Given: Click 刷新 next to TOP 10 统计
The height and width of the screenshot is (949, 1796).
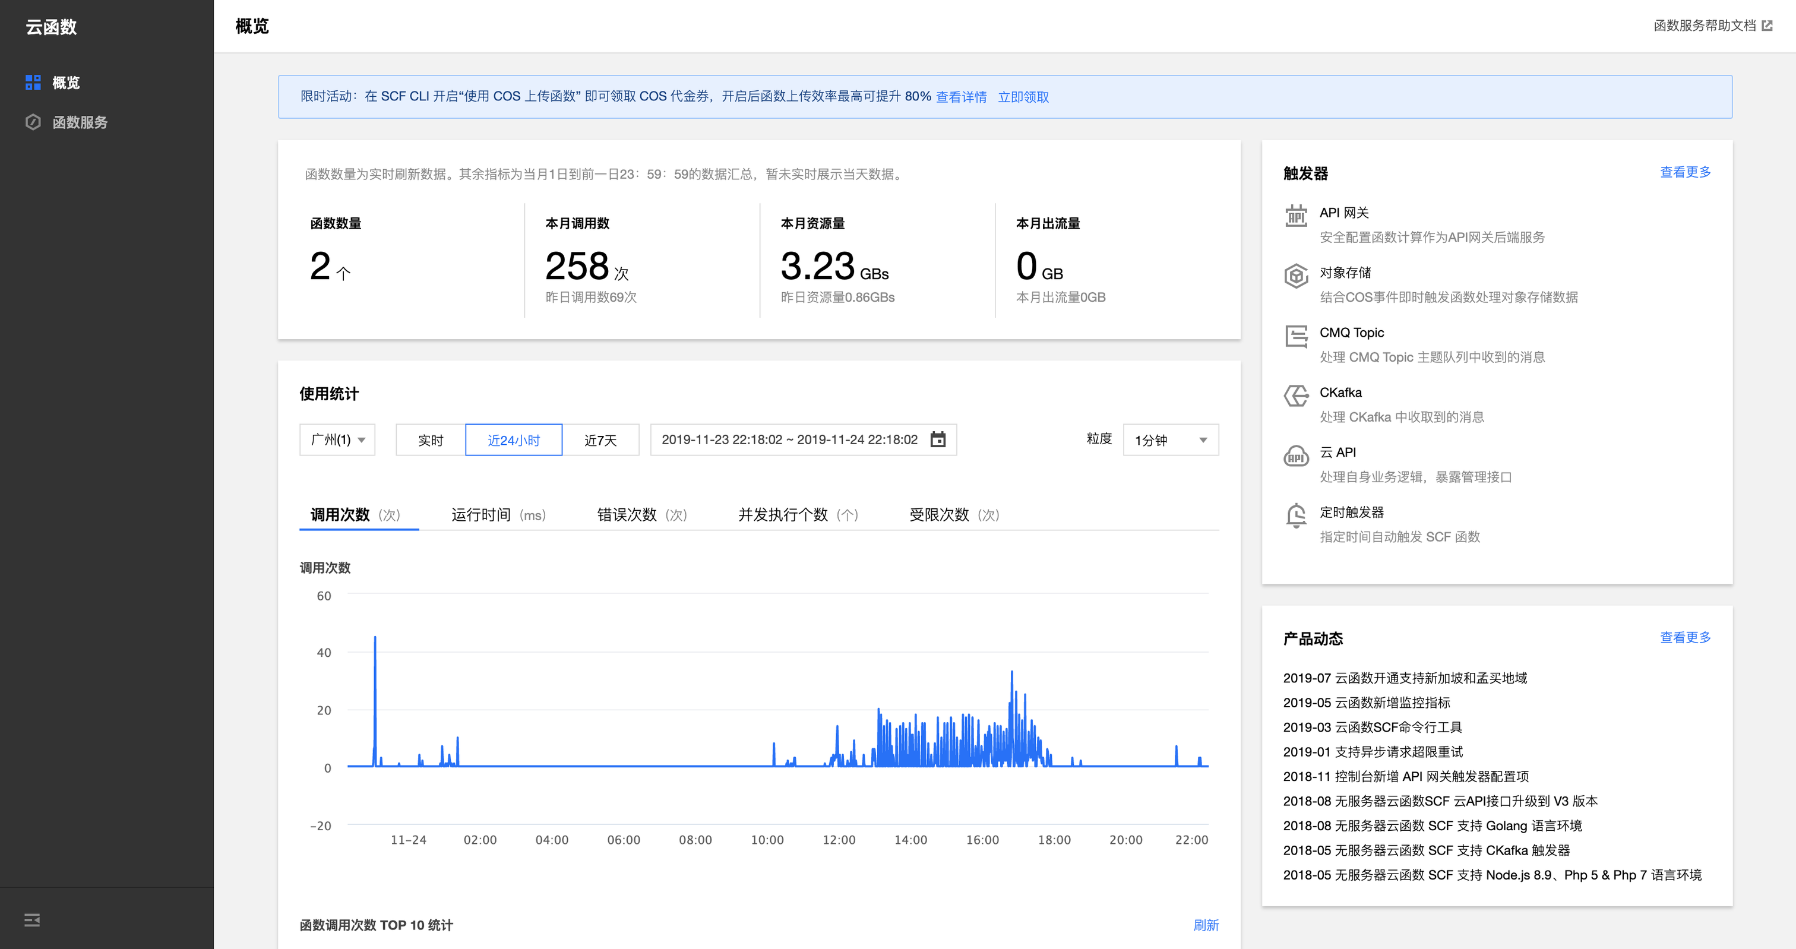Looking at the screenshot, I should (x=1206, y=925).
